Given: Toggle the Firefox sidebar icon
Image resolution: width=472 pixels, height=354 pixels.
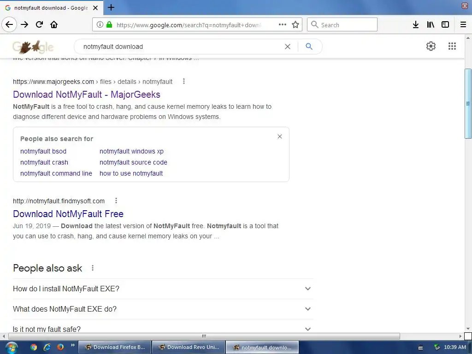Looking at the screenshot, I should coord(445,25).
